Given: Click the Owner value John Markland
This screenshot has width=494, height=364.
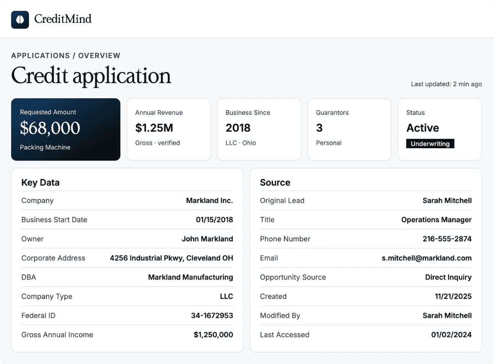Looking at the screenshot, I should [x=207, y=239].
